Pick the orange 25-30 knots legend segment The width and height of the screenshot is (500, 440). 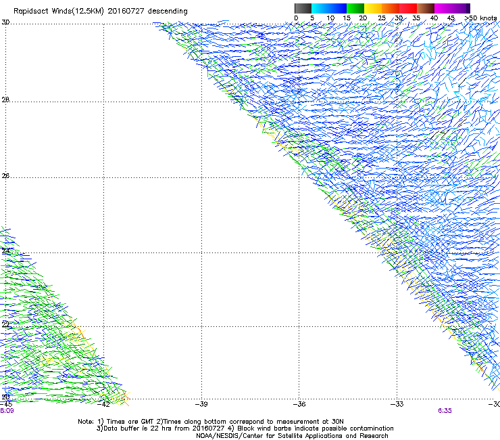click(x=391, y=8)
